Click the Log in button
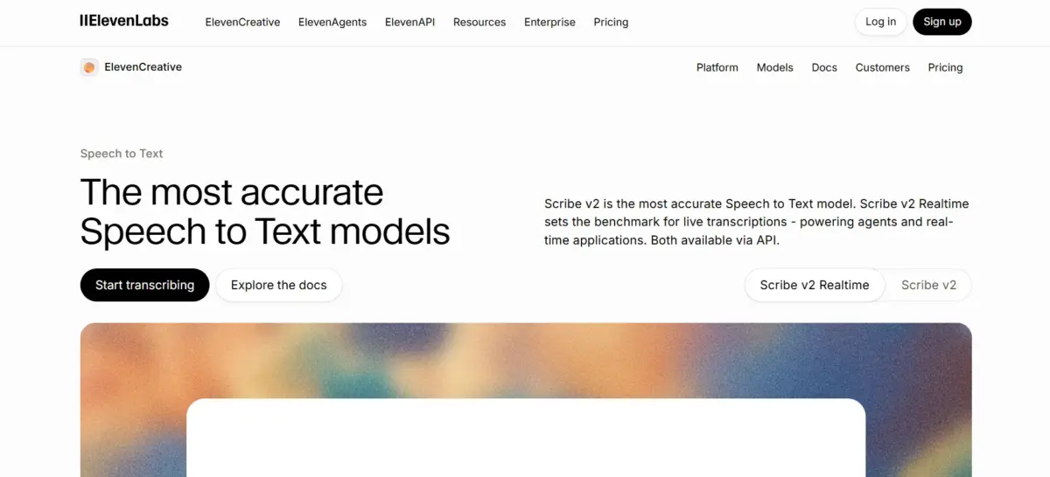This screenshot has width=1050, height=477. click(880, 22)
